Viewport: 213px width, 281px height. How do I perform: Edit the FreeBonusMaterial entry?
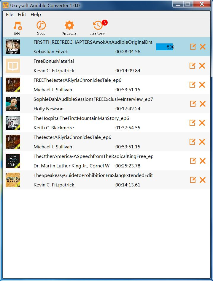click(x=193, y=66)
